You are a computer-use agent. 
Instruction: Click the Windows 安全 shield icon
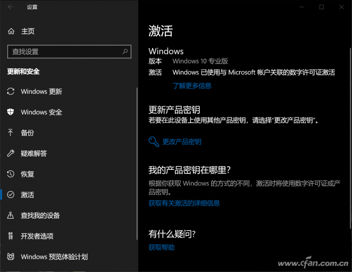coord(11,112)
